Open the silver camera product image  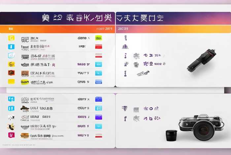coord(202,127)
